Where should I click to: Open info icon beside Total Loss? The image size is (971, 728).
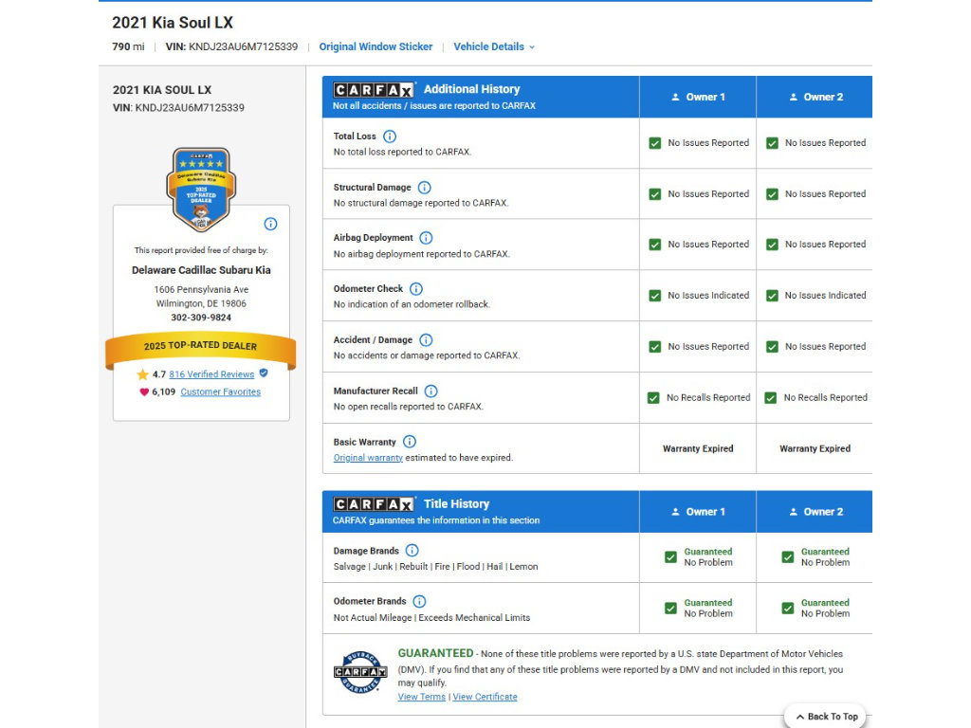[390, 136]
